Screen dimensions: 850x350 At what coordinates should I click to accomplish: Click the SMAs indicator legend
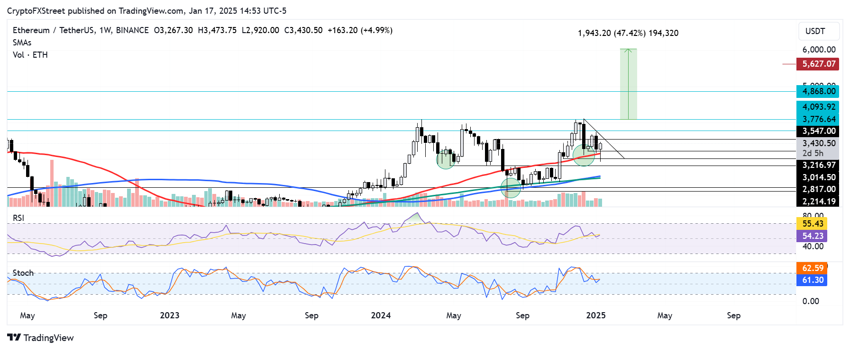pyautogui.click(x=22, y=43)
